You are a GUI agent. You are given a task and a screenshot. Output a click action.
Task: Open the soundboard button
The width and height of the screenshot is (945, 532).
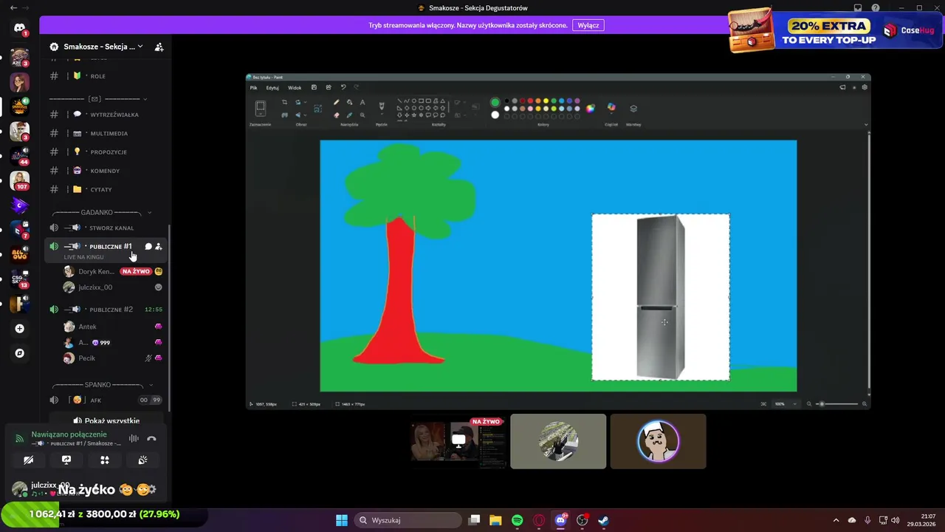point(143,460)
